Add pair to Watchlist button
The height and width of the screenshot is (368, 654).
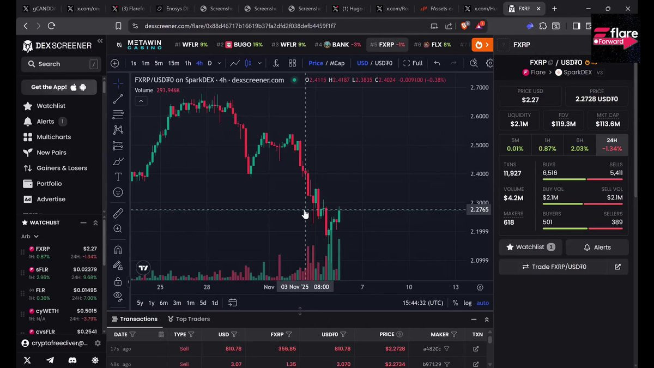(x=530, y=247)
